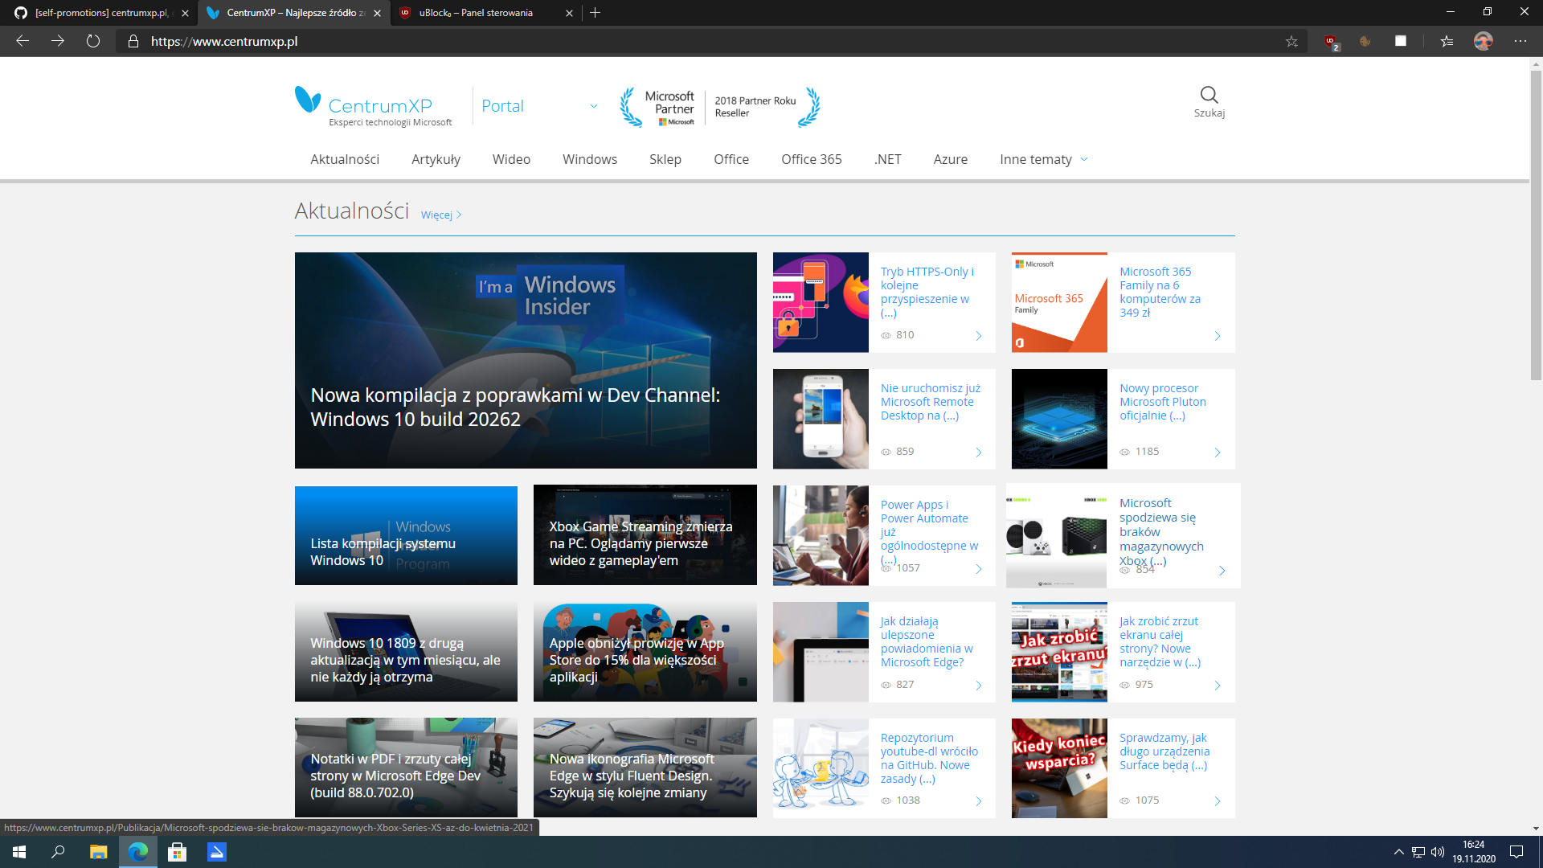This screenshot has width=1543, height=868.
Task: Go to the Sklep section
Action: coord(665,159)
